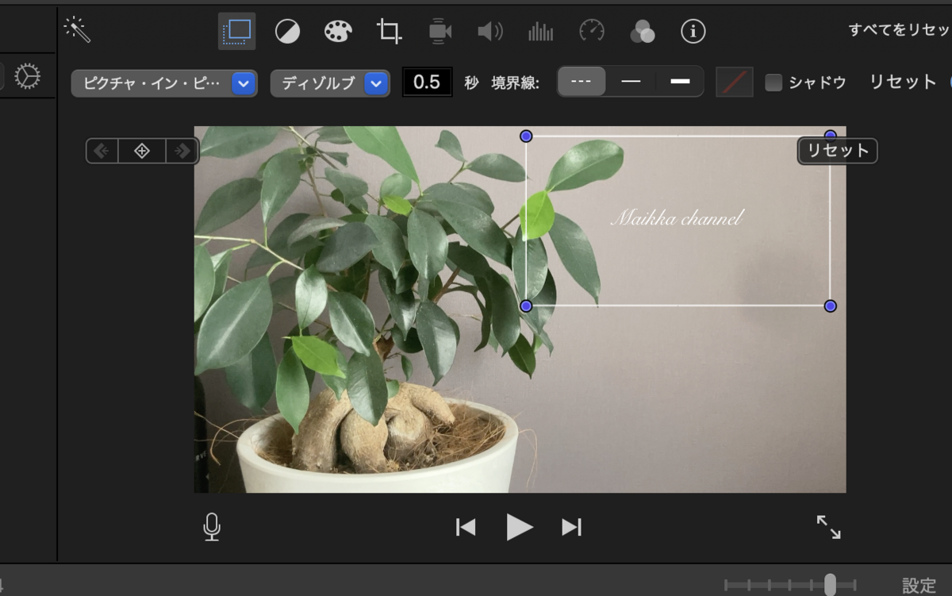The height and width of the screenshot is (596, 952).
Task: Show the clip information icon
Action: [x=693, y=31]
